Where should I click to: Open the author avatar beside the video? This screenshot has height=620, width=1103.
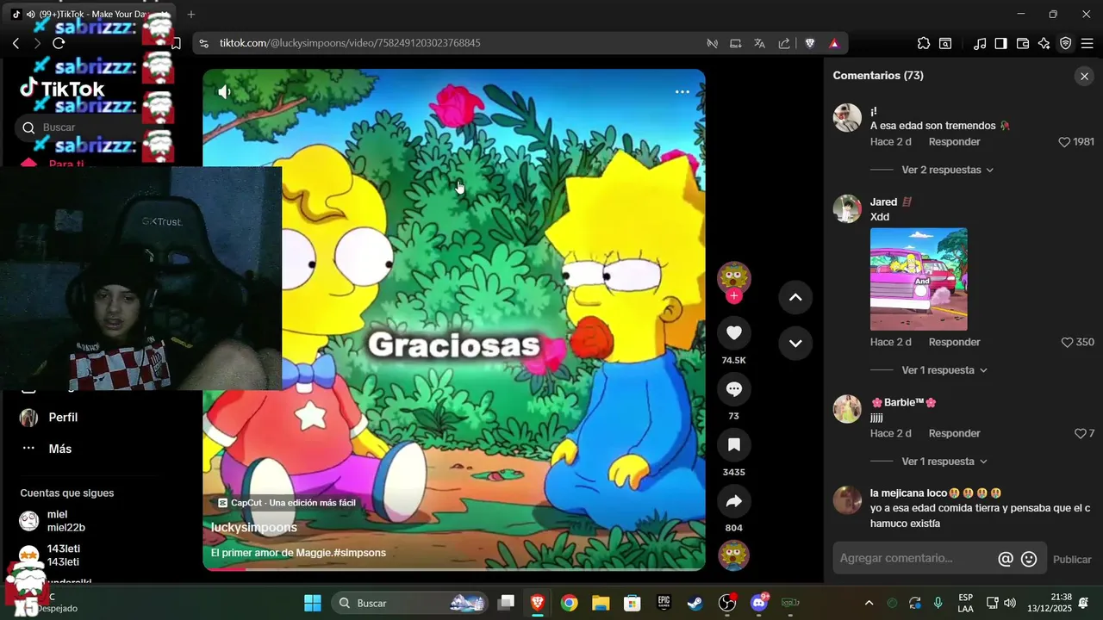pos(734,277)
